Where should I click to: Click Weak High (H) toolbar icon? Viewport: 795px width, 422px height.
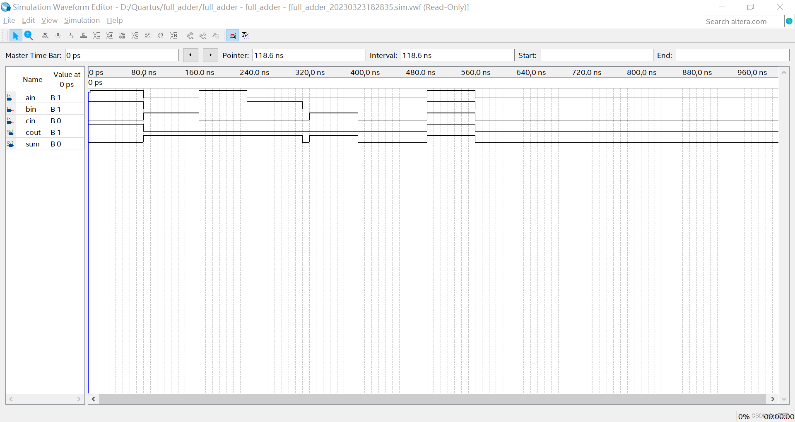109,36
